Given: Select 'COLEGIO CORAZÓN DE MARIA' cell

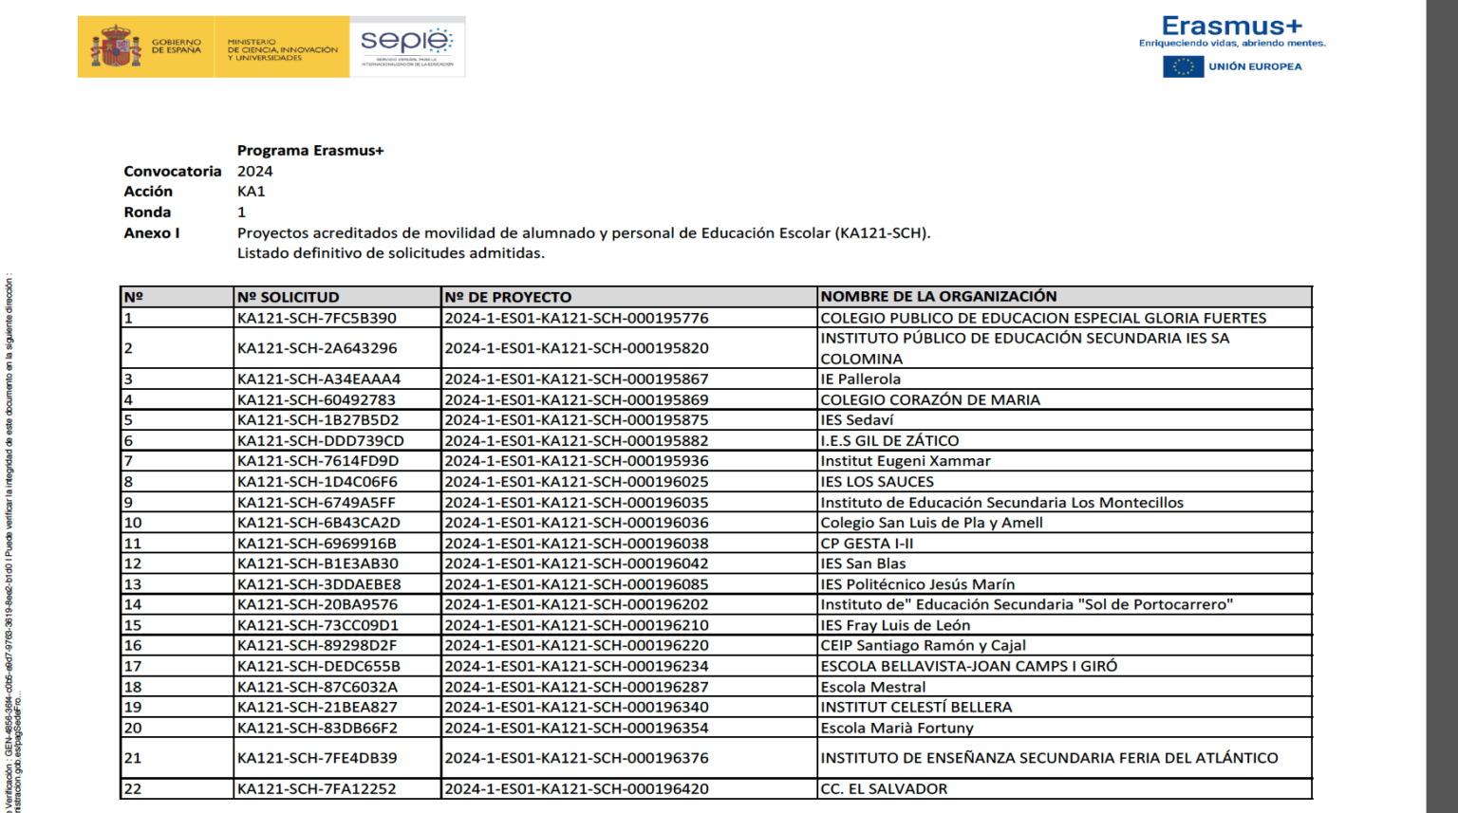Looking at the screenshot, I should click(929, 399).
